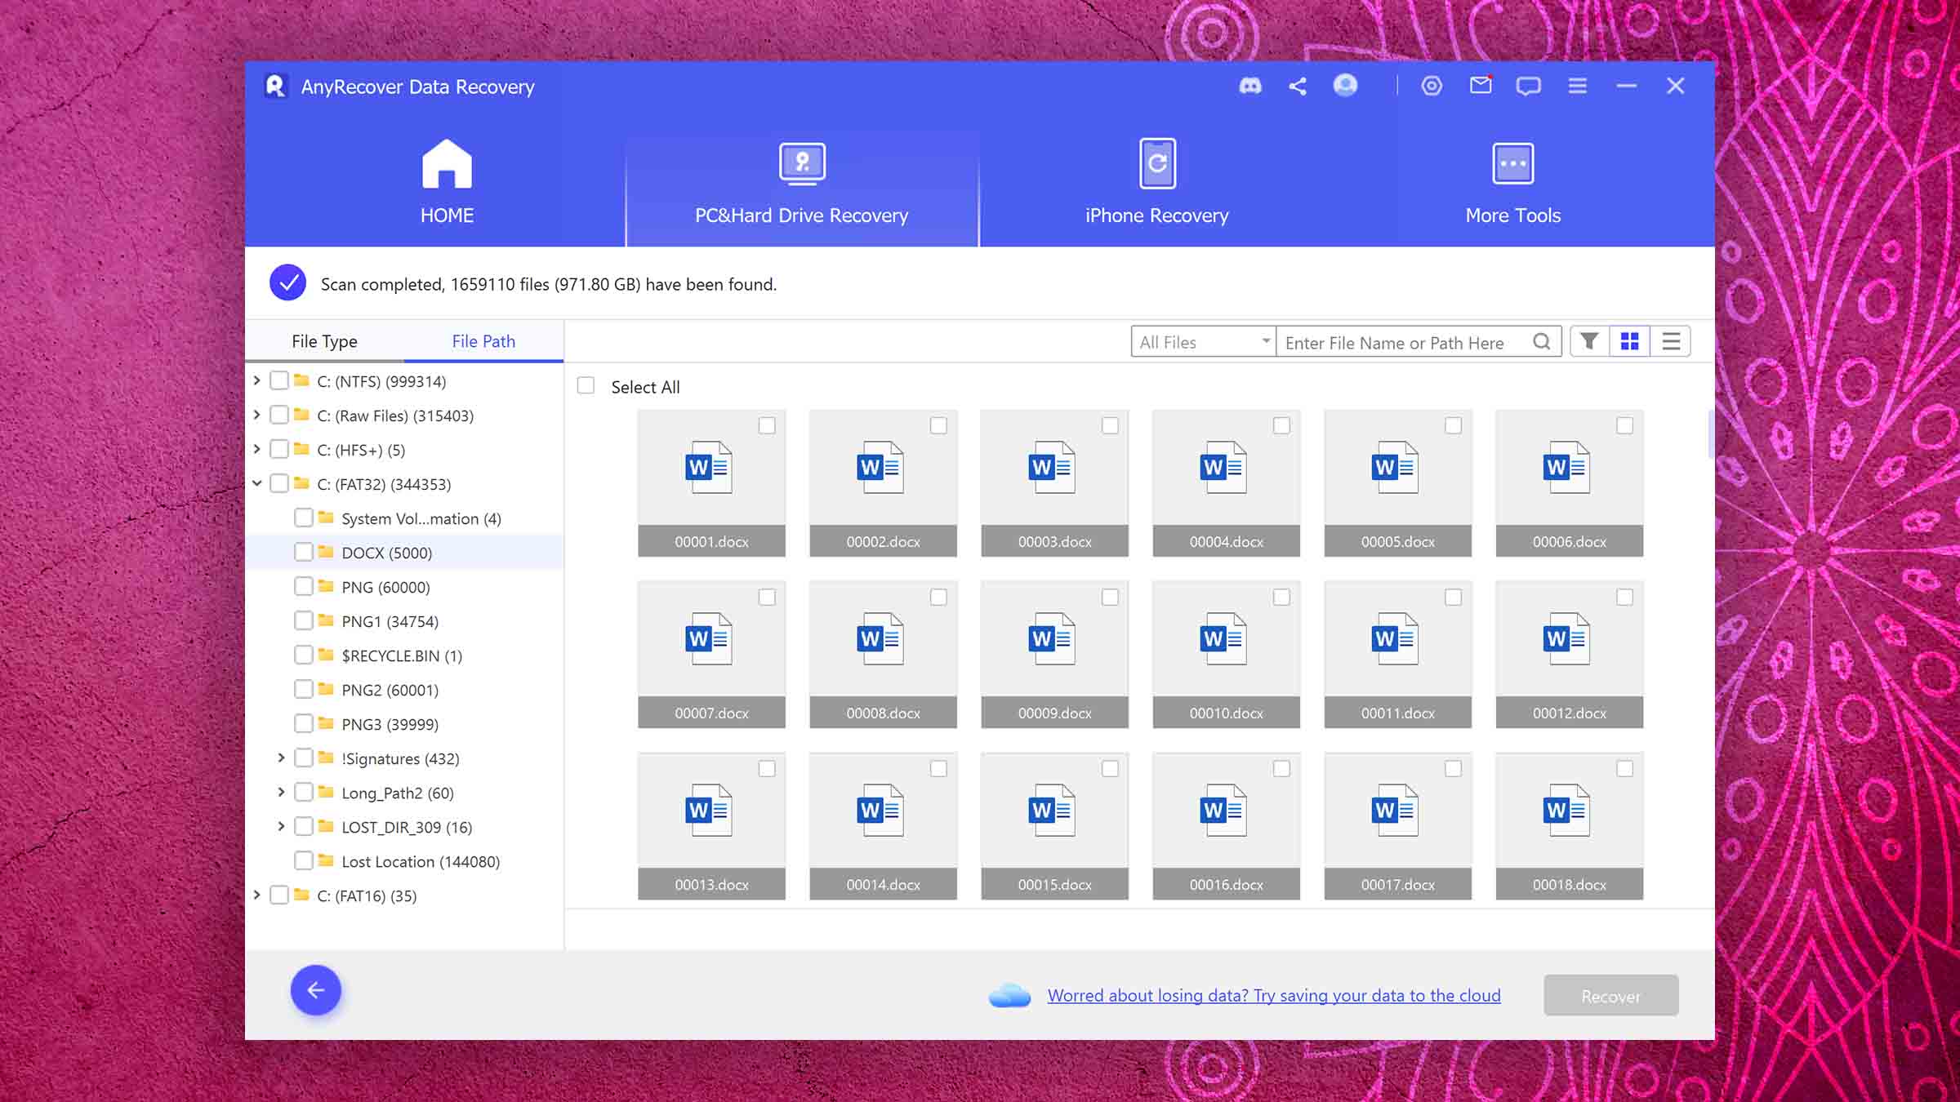Open the feedback chat bubble icon

coord(1528,86)
